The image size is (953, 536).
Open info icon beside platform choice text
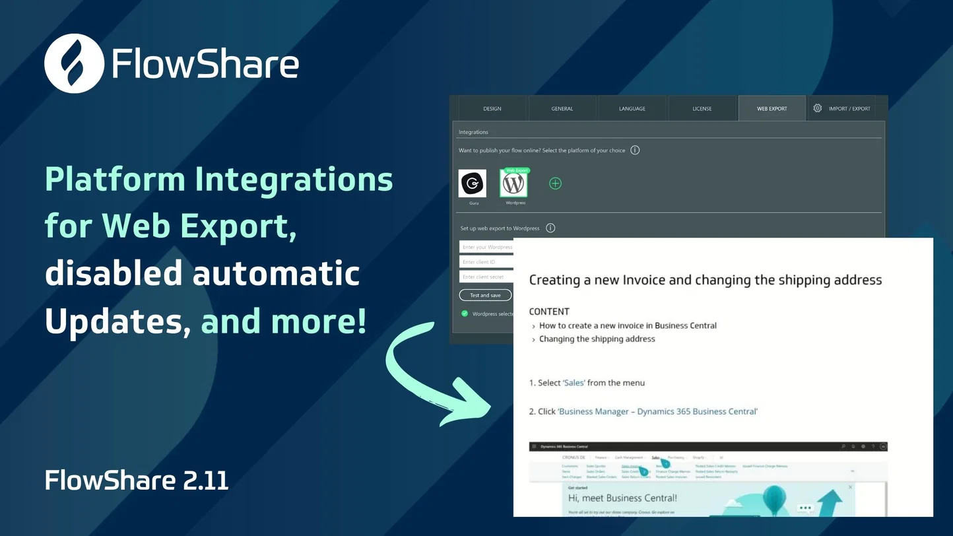click(x=635, y=150)
